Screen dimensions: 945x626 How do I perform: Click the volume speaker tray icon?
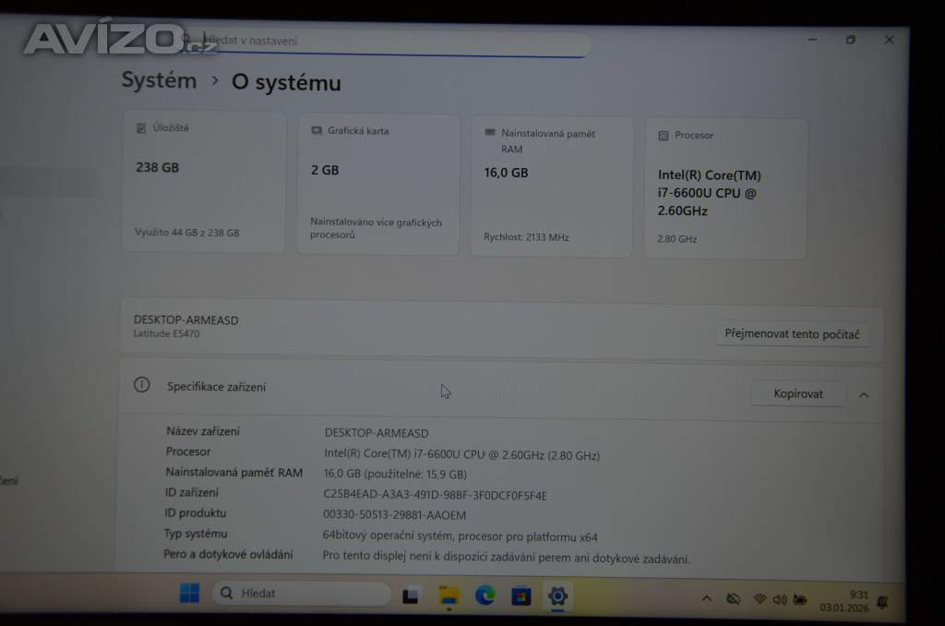pyautogui.click(x=780, y=599)
